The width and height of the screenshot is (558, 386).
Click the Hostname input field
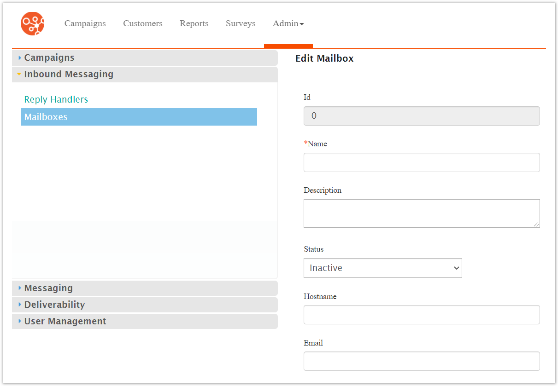click(x=421, y=315)
